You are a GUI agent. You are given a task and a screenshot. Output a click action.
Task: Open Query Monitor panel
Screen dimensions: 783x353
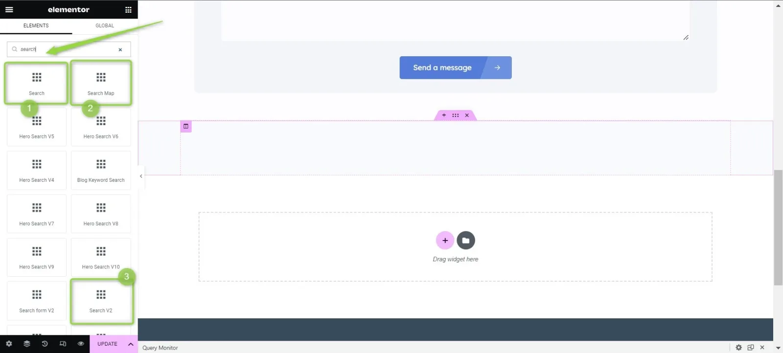tap(160, 348)
